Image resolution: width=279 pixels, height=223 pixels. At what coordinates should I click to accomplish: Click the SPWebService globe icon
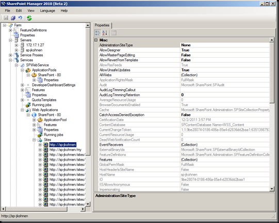[22, 65]
